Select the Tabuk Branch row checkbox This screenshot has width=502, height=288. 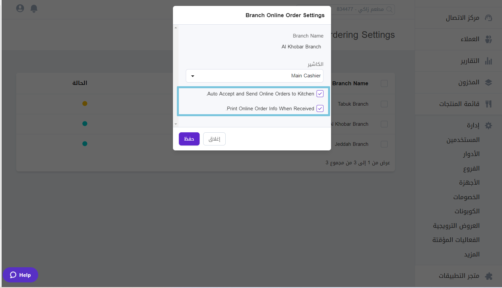[x=384, y=104]
